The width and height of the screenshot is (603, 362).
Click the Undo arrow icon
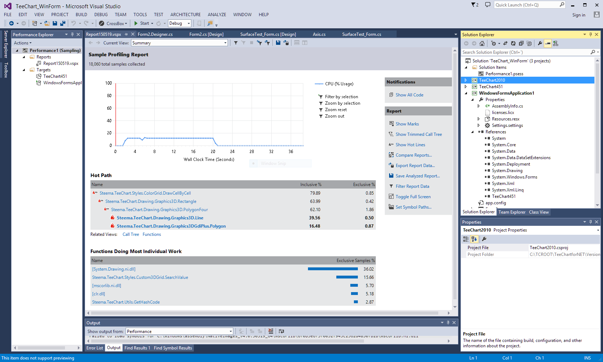click(x=74, y=23)
